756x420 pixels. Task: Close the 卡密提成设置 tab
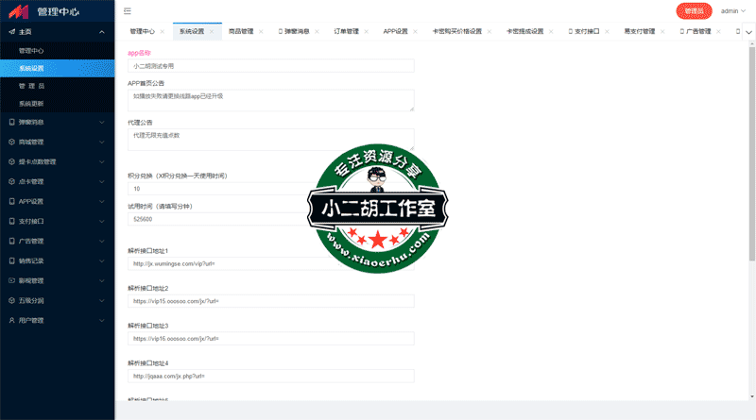click(x=551, y=32)
